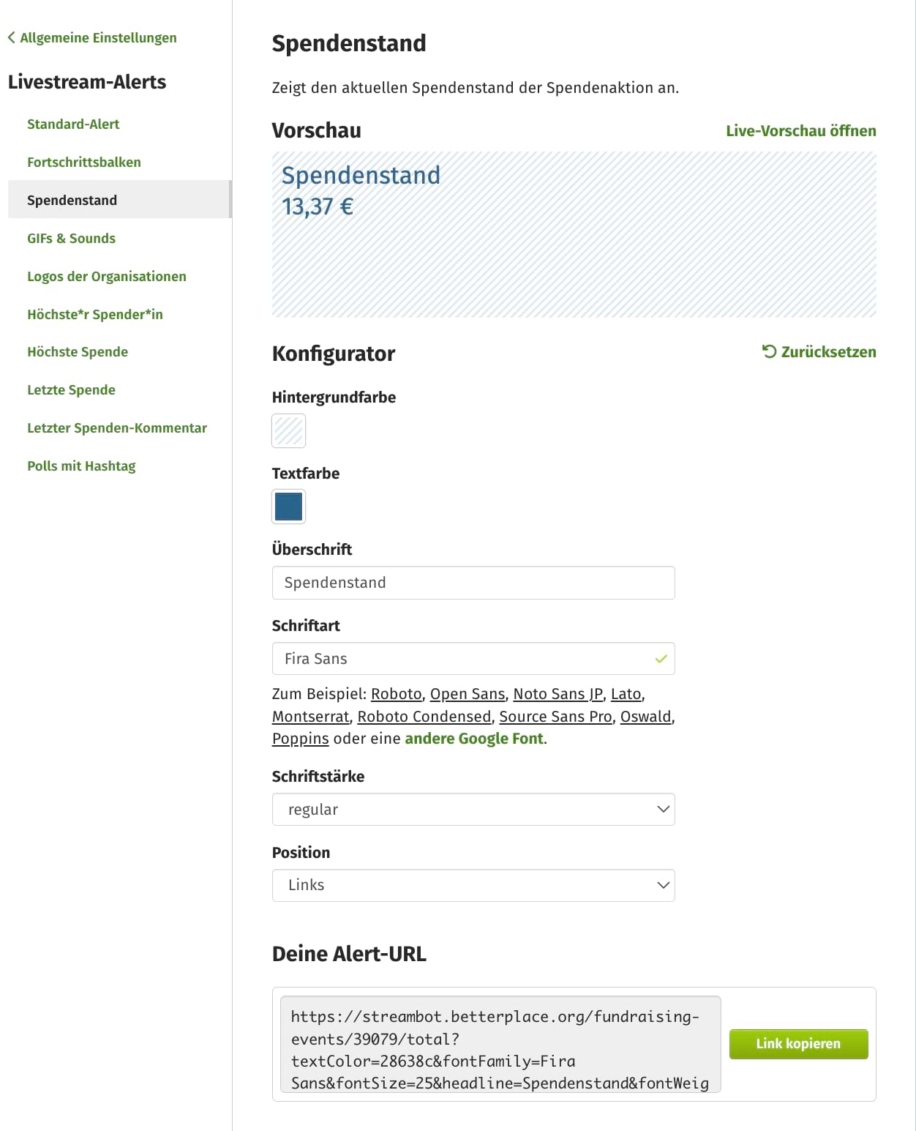916x1131 pixels.
Task: Open Logos der Organisationen
Action: pos(107,276)
